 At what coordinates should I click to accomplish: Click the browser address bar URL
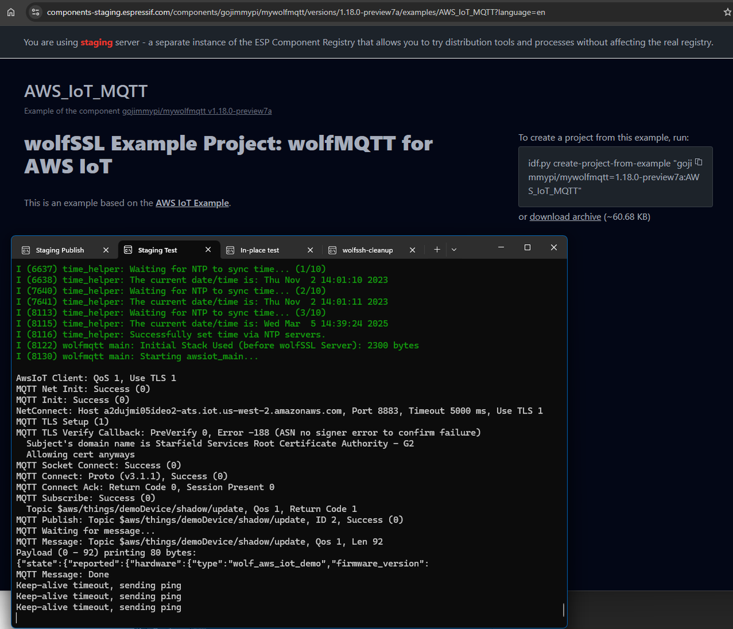coord(296,12)
